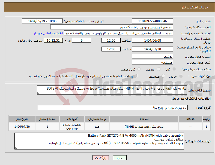
Task: Click the واحد شمارش column header
Action: coord(97,119)
